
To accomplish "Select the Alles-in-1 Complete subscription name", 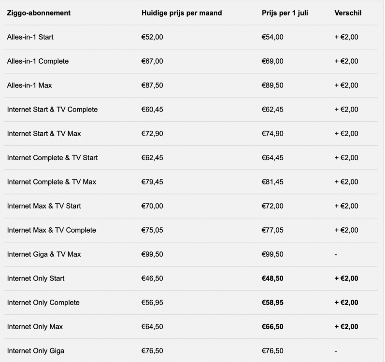I will (x=38, y=61).
